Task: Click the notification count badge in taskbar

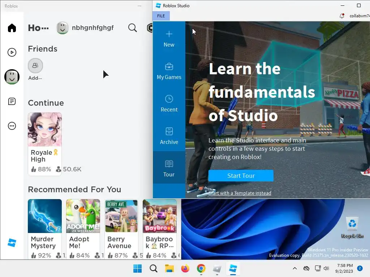Action: click(360, 268)
